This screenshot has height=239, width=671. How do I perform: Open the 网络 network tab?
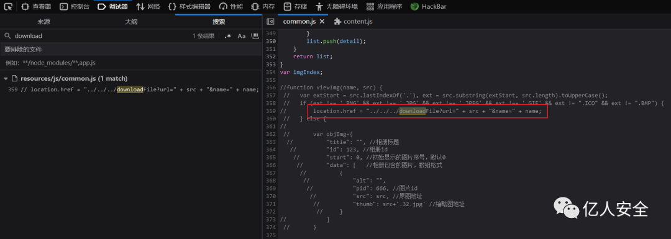point(148,6)
